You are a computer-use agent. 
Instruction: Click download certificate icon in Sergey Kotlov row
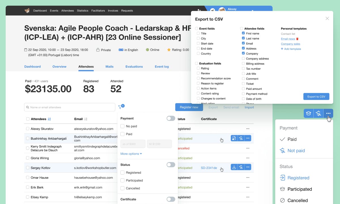coord(234,167)
